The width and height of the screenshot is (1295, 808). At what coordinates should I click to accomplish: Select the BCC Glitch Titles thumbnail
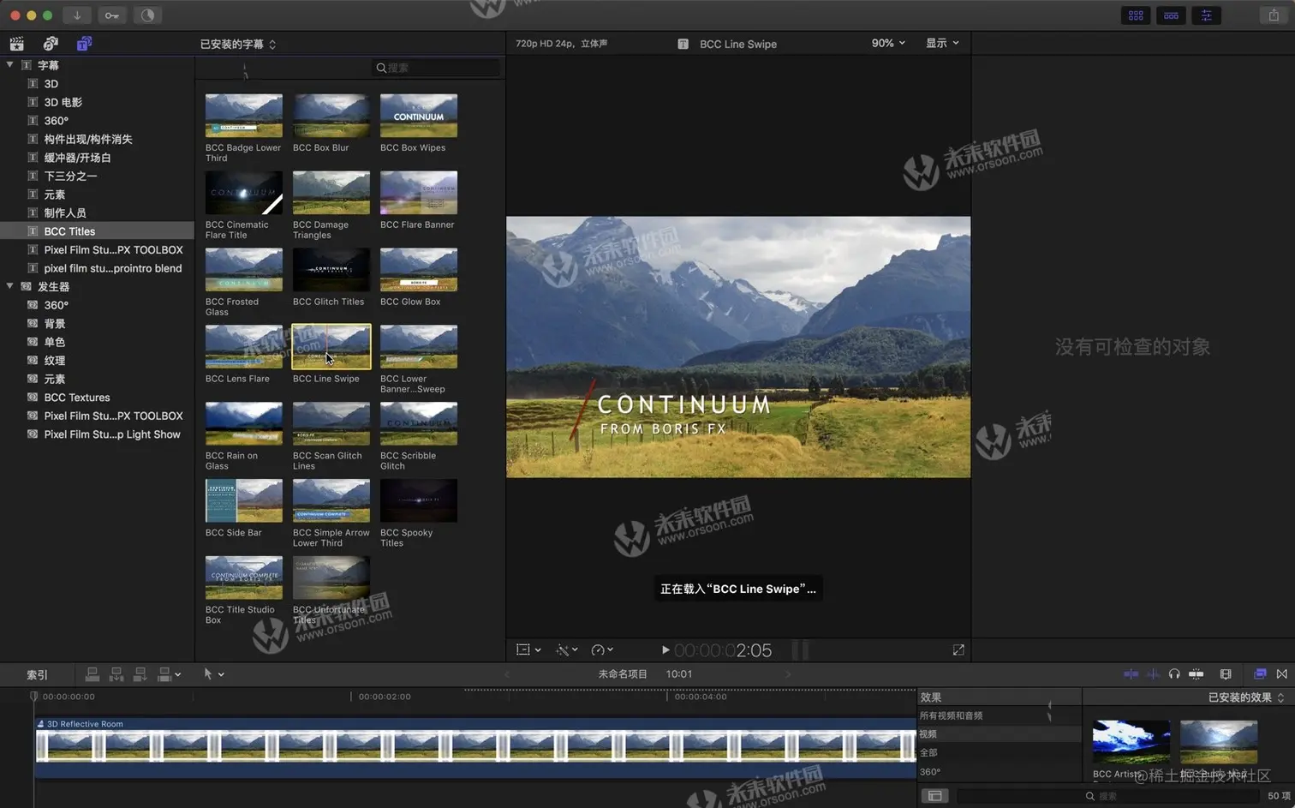click(331, 270)
